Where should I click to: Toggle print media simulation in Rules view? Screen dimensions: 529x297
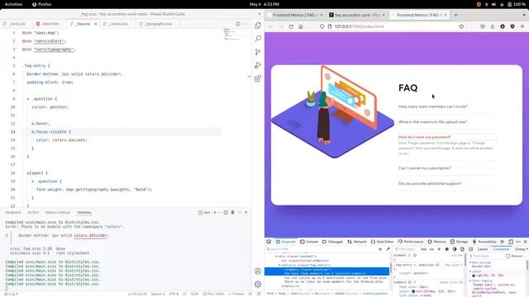click(462, 249)
